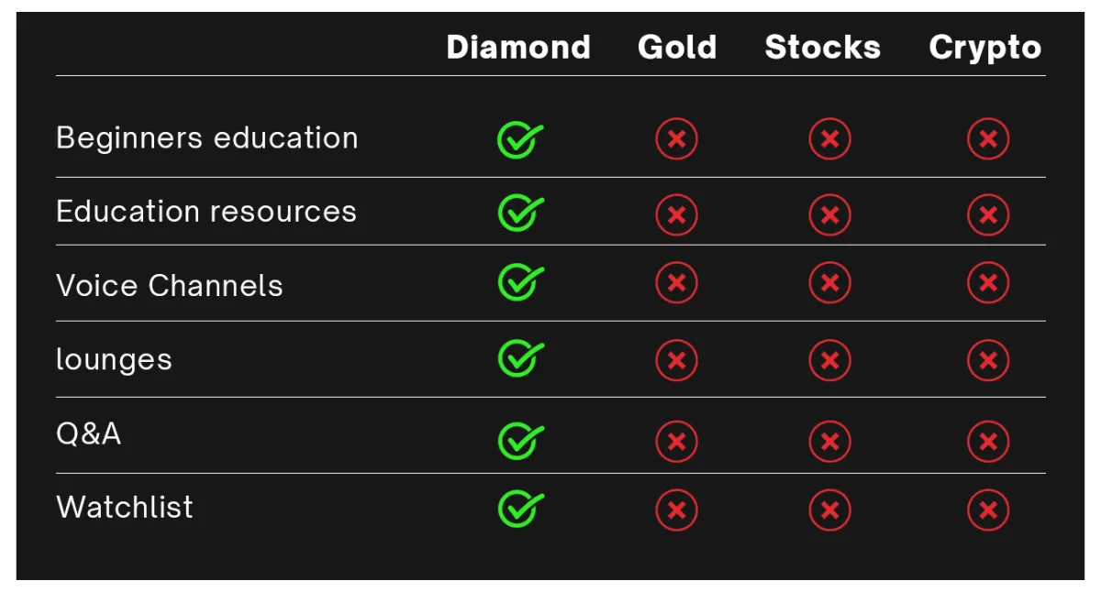
Task: Select the Diamond checkmark beside lounges
Action: tap(520, 358)
